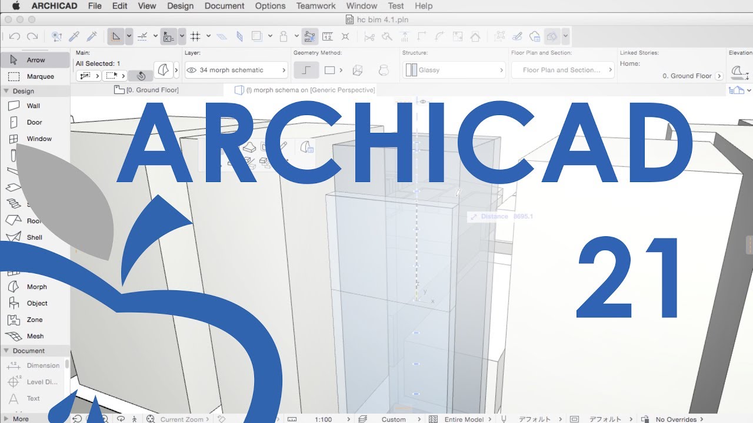Switch to the morph schema Generic Perspective tab
This screenshot has height=423, width=753.
305,90
